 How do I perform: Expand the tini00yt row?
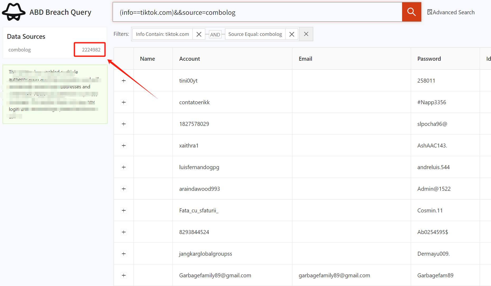point(124,81)
